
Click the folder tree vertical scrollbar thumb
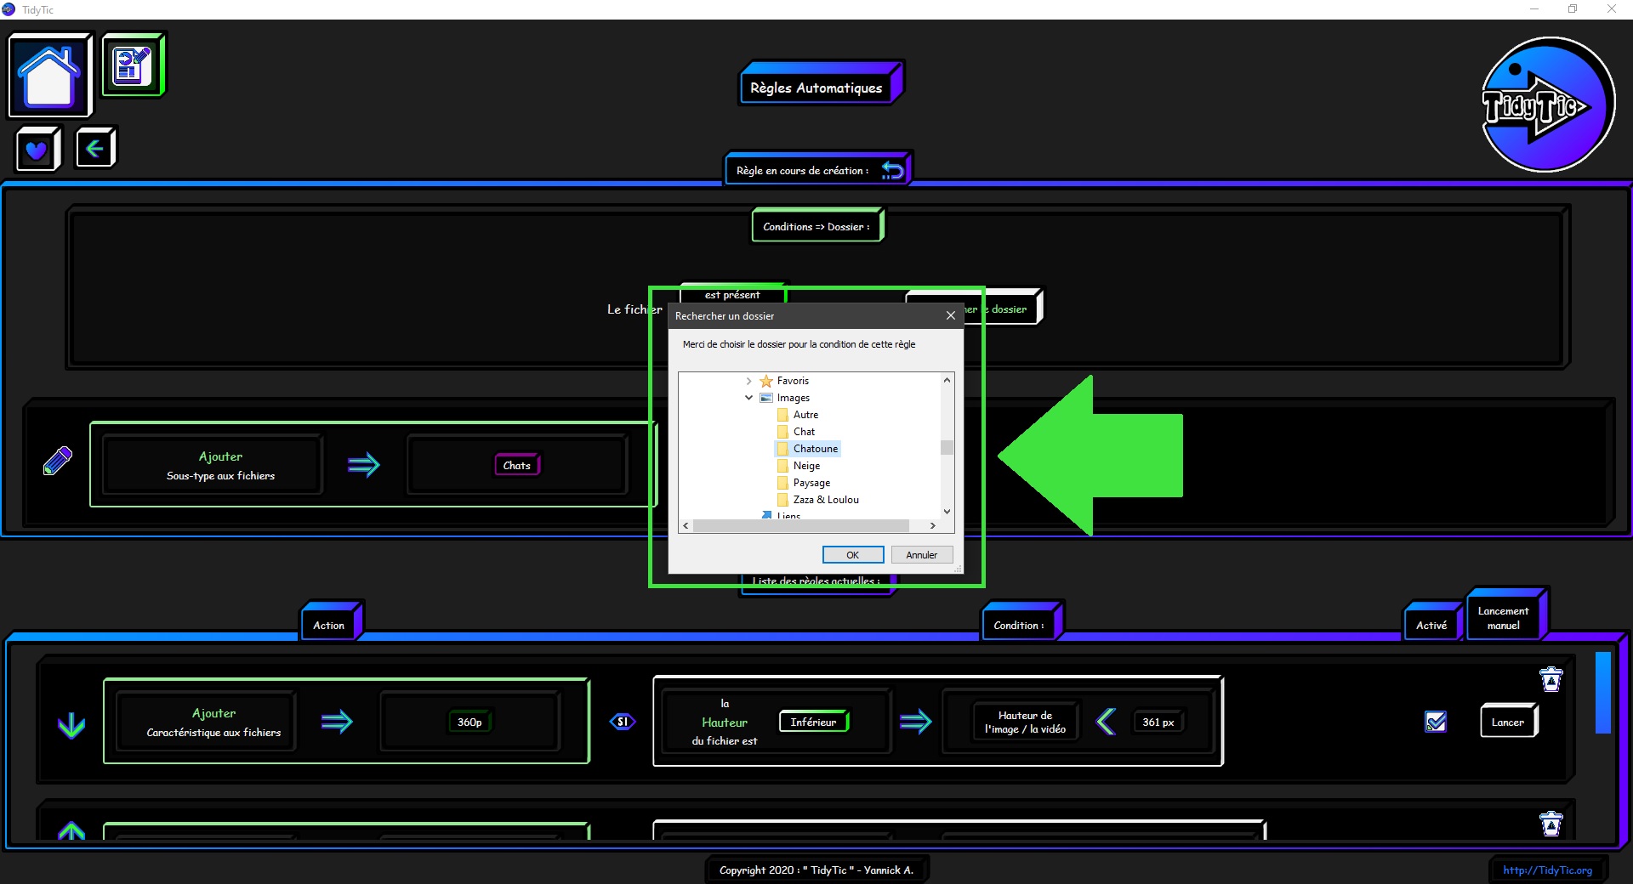pyautogui.click(x=947, y=448)
